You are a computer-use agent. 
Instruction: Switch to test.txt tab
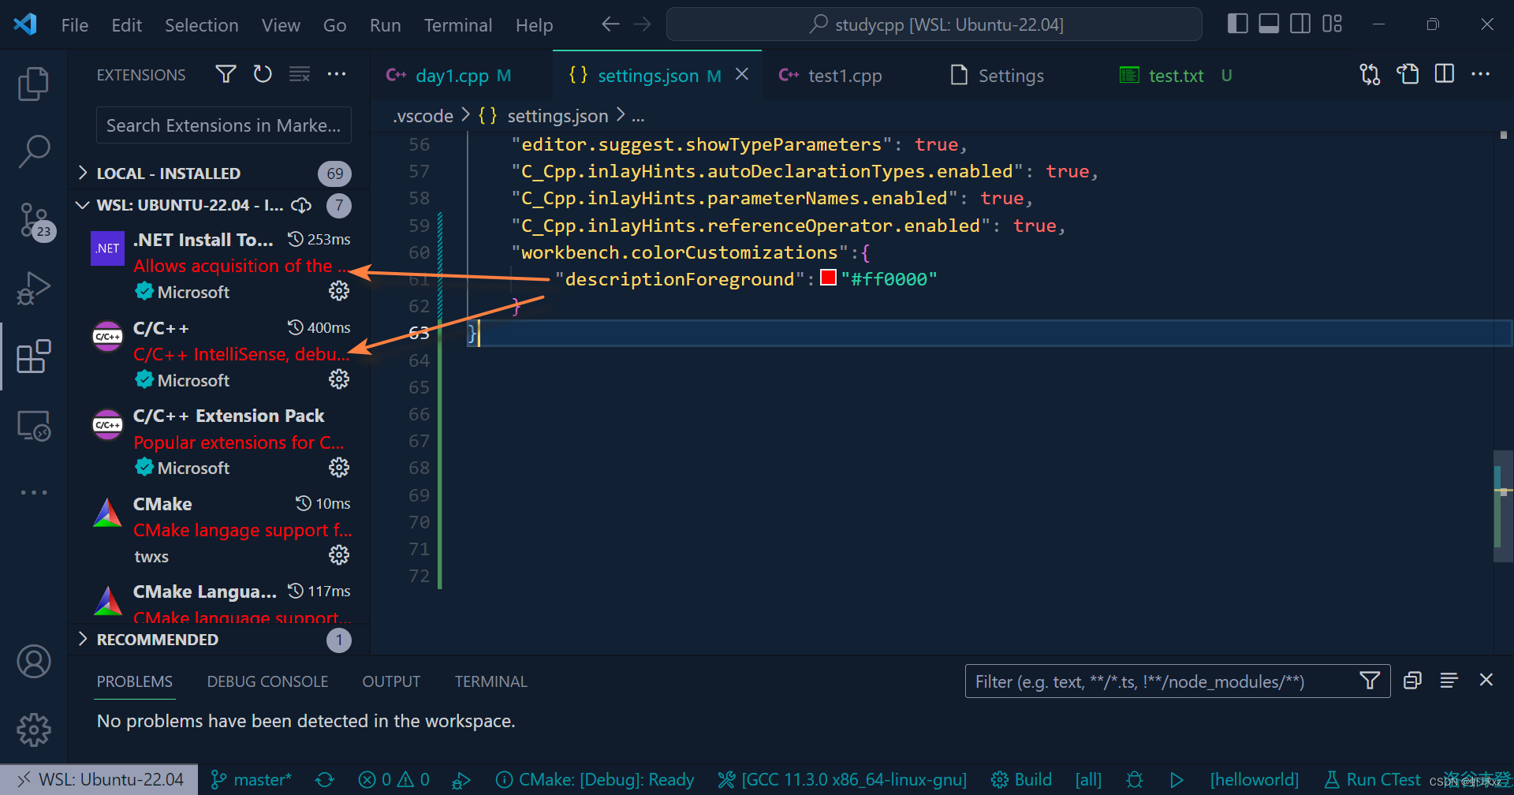coord(1176,76)
